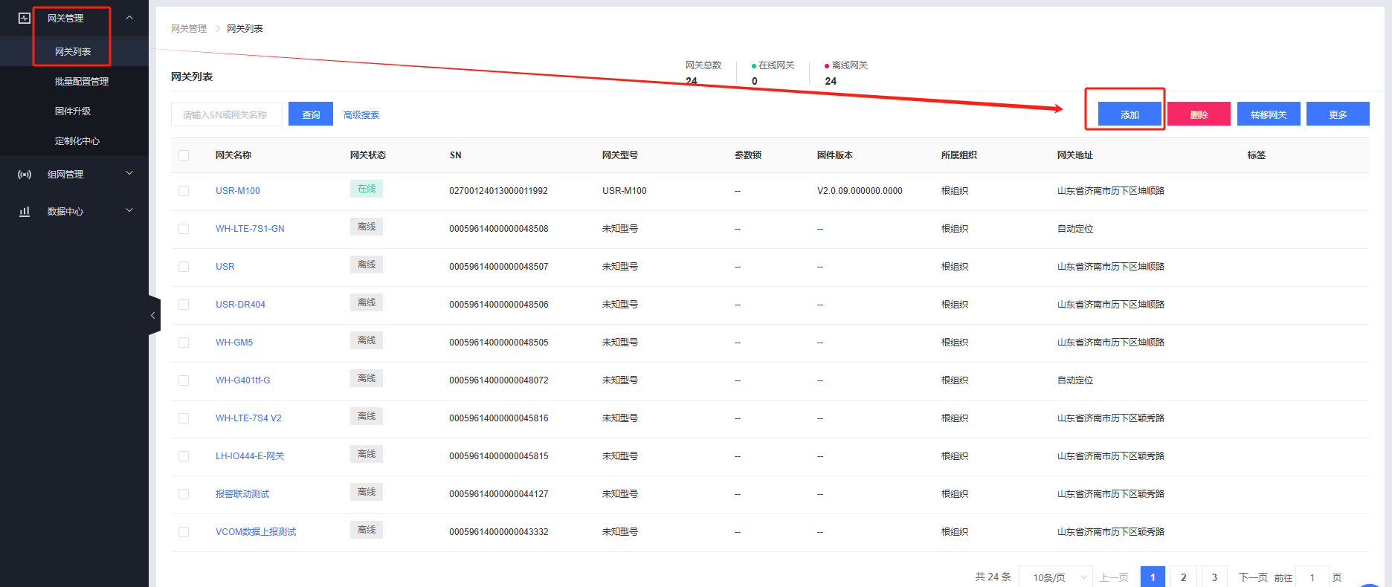The height and width of the screenshot is (587, 1392).
Task: Select the WH-GM5 row checkbox
Action: [x=184, y=343]
